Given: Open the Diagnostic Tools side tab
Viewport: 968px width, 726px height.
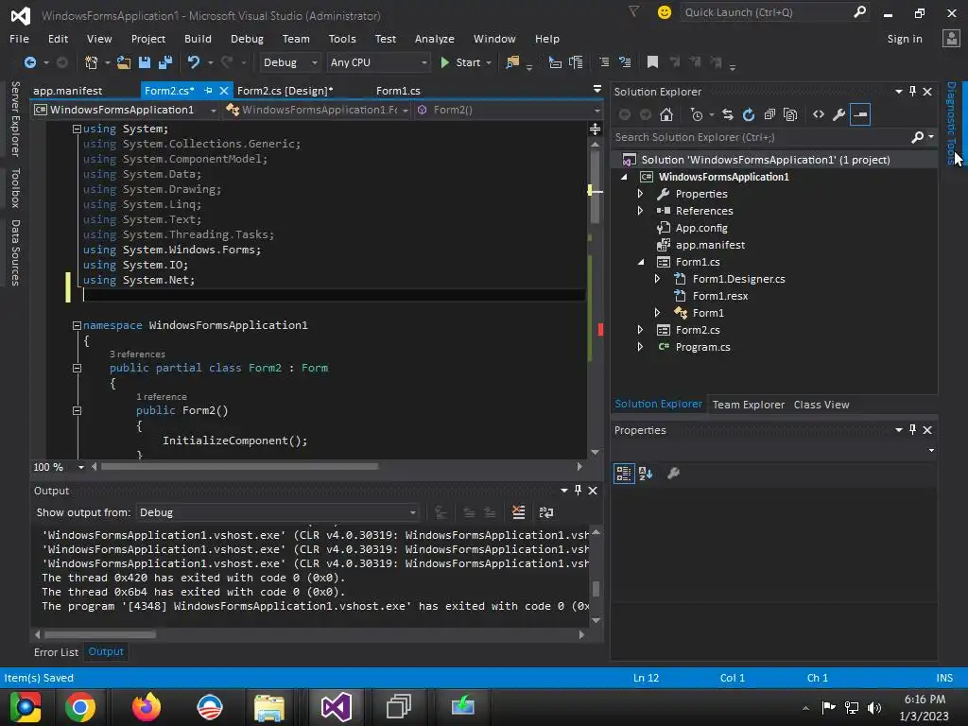Looking at the screenshot, I should (x=951, y=124).
